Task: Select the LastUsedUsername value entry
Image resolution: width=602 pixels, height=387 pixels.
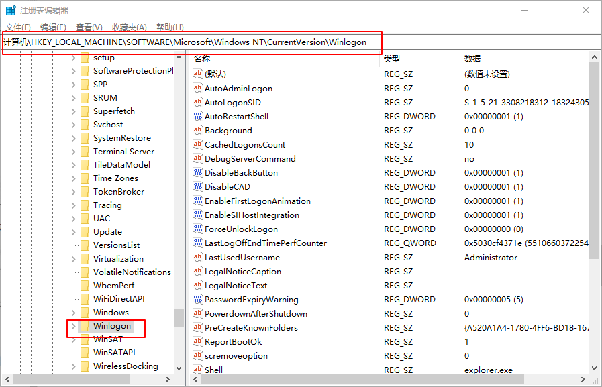Action: (x=242, y=257)
